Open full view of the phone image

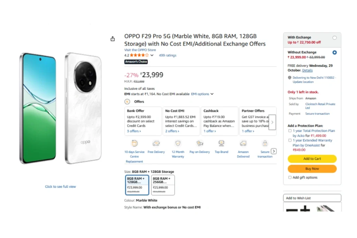pyautogui.click(x=60, y=187)
